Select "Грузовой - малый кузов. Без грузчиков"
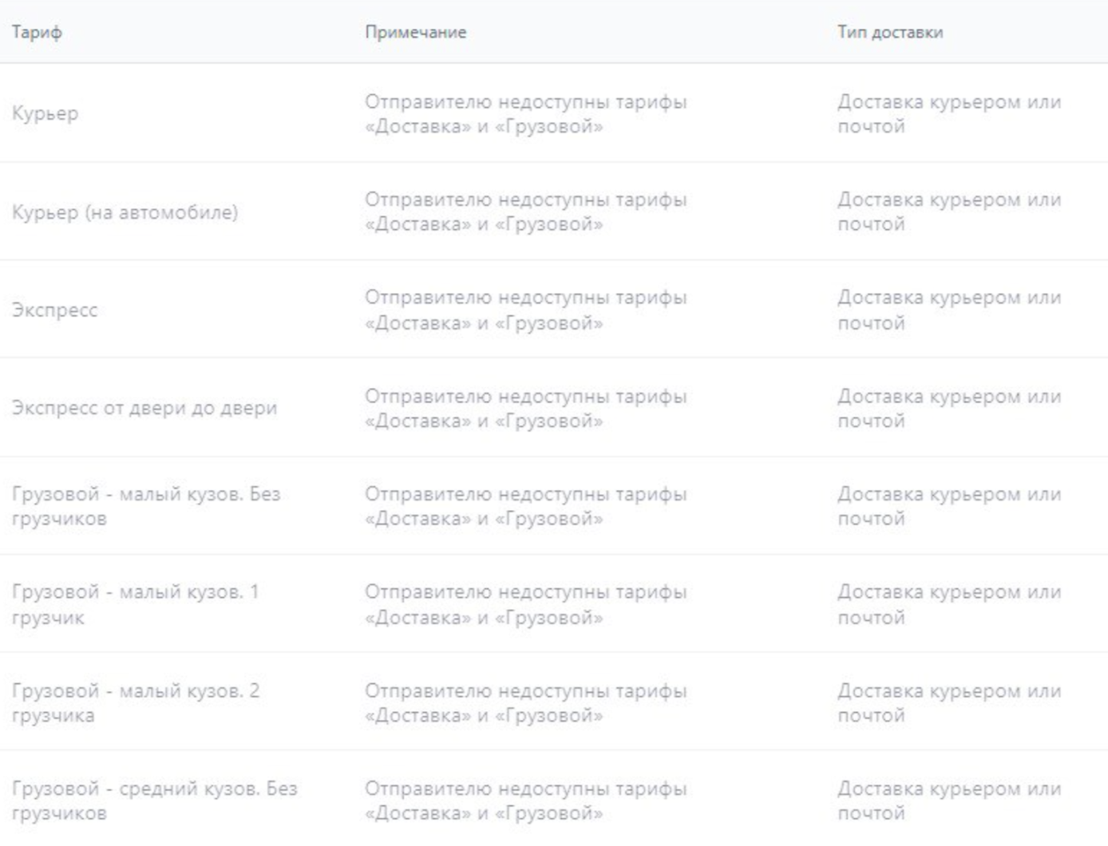Image resolution: width=1108 pixels, height=846 pixels. click(x=146, y=506)
